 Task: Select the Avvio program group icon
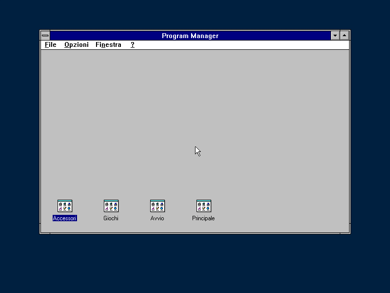pos(157,206)
